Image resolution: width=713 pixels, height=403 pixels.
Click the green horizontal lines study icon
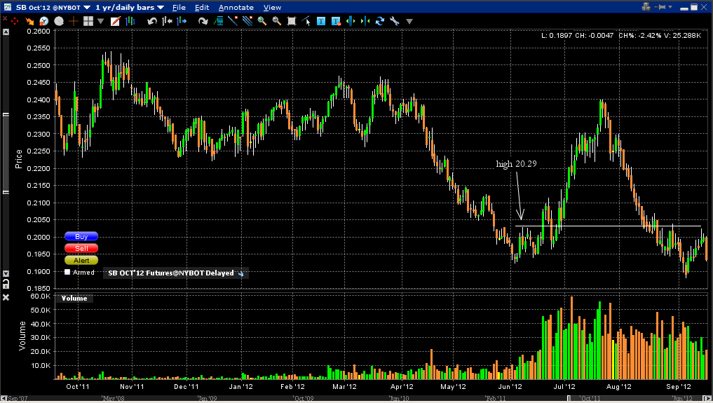[x=218, y=21]
